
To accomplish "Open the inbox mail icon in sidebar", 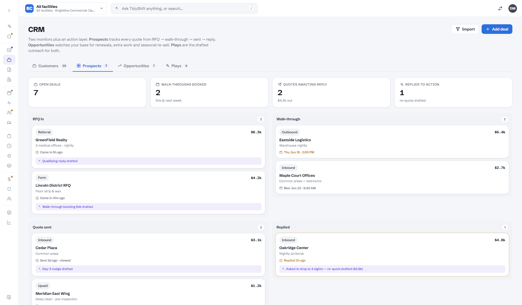I will 9,50.
